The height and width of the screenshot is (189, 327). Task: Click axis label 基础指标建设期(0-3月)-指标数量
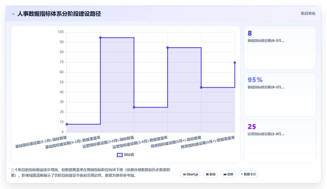41,142
